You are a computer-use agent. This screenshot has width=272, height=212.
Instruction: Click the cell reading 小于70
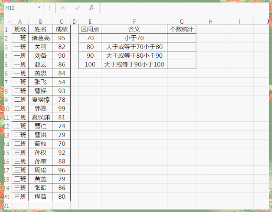134,38
